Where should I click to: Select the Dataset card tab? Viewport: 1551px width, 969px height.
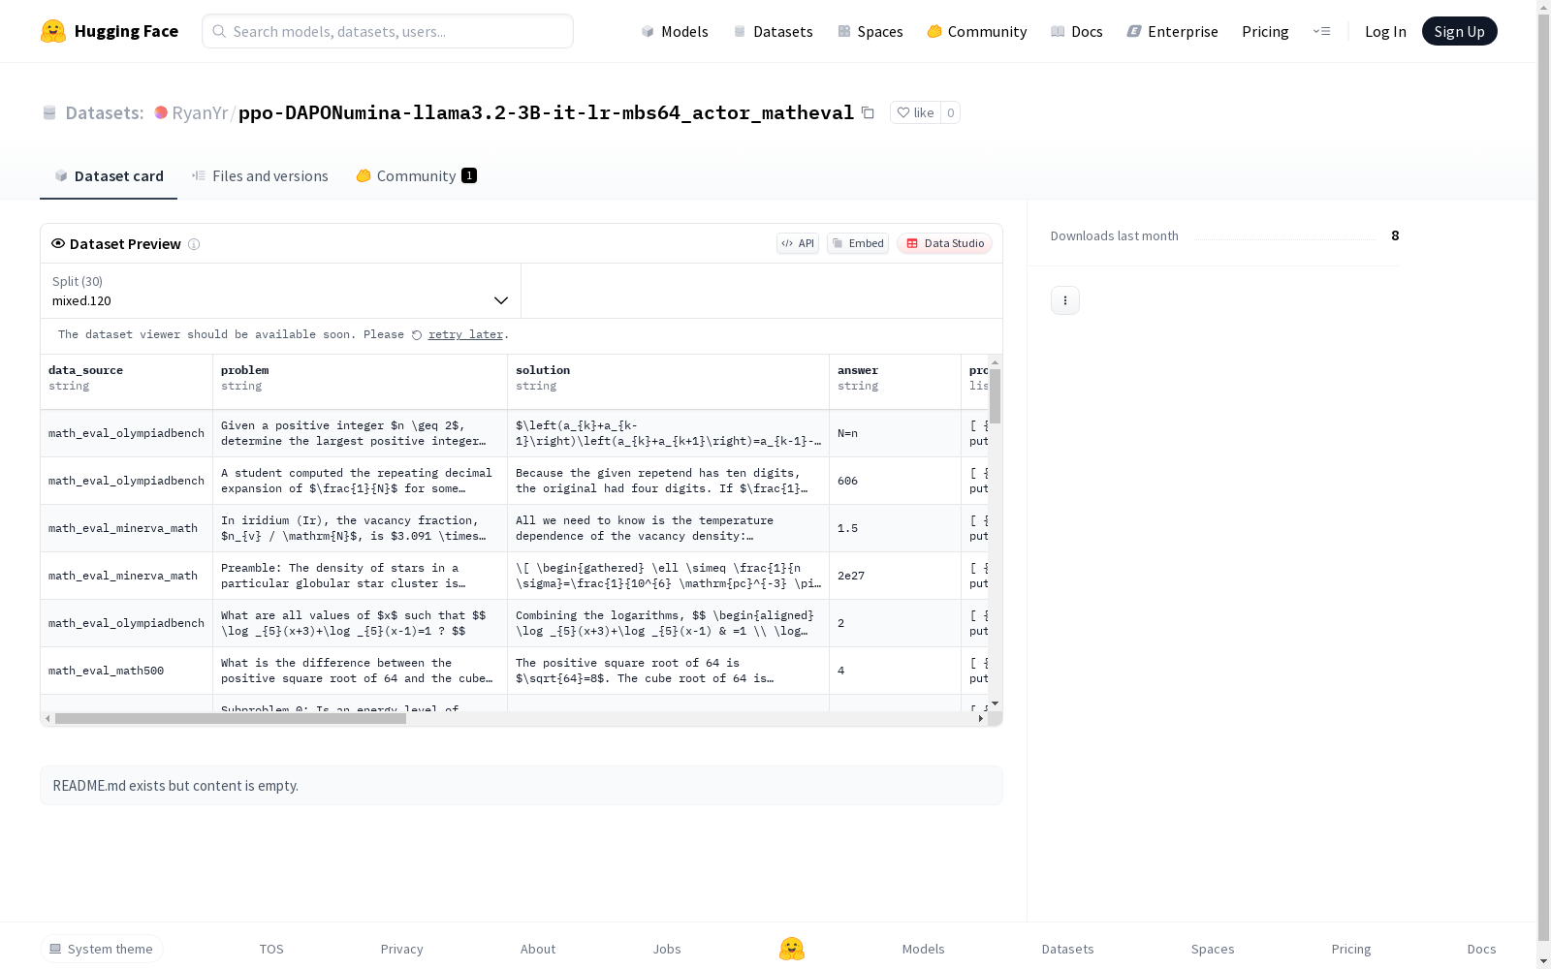click(109, 175)
